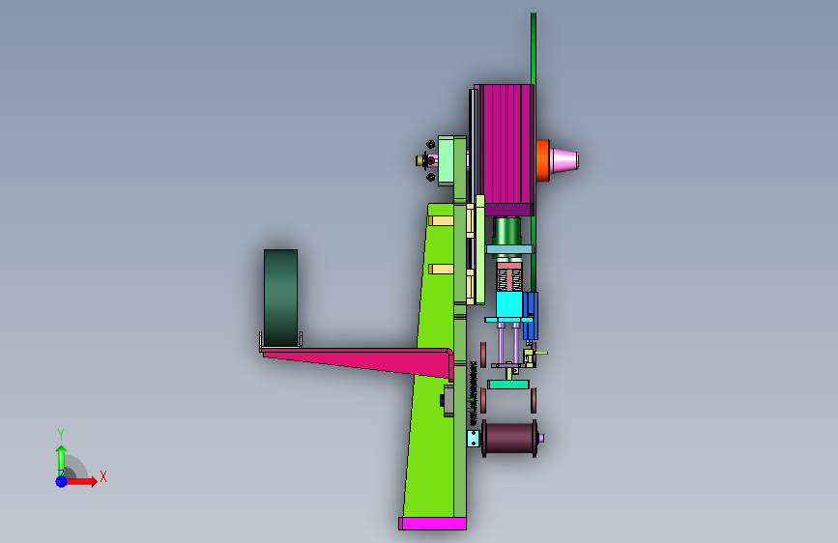
Task: Select the orange collar beside the motor
Action: pos(543,160)
